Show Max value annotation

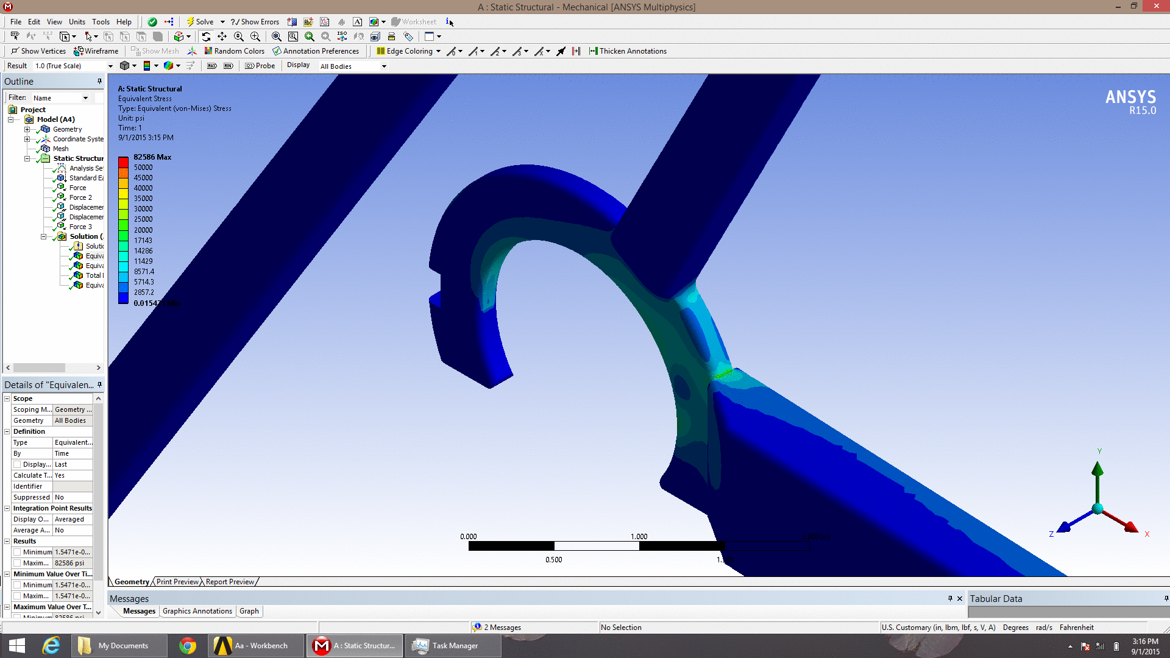211,66
